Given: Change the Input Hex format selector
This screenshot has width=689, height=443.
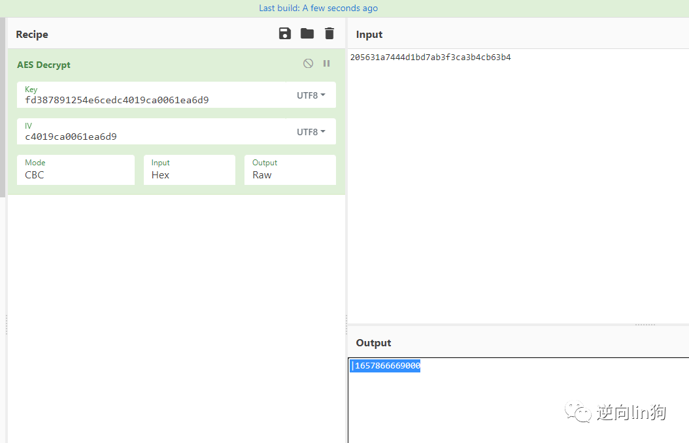Looking at the screenshot, I should coord(190,170).
